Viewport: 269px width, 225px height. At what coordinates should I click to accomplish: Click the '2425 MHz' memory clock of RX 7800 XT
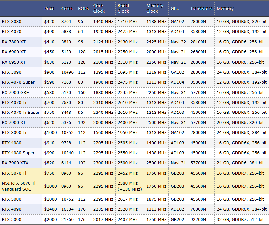pos(156,42)
